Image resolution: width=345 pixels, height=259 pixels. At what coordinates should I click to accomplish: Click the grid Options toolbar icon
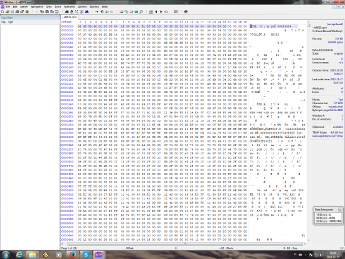pyautogui.click(x=176, y=12)
